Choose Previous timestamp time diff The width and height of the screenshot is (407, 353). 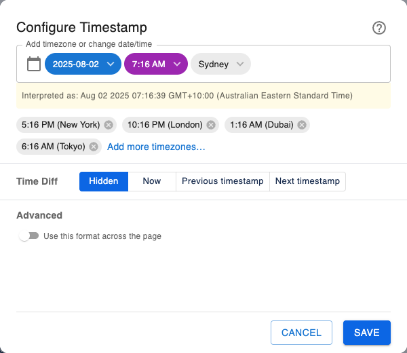222,181
